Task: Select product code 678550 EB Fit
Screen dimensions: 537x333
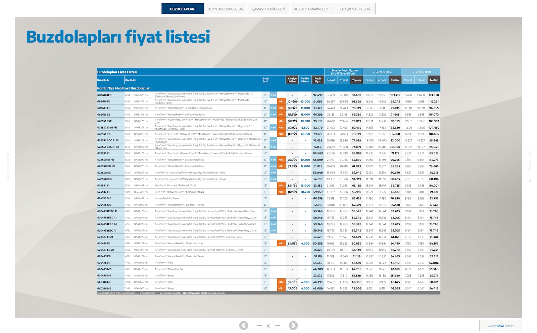Action: (106, 166)
